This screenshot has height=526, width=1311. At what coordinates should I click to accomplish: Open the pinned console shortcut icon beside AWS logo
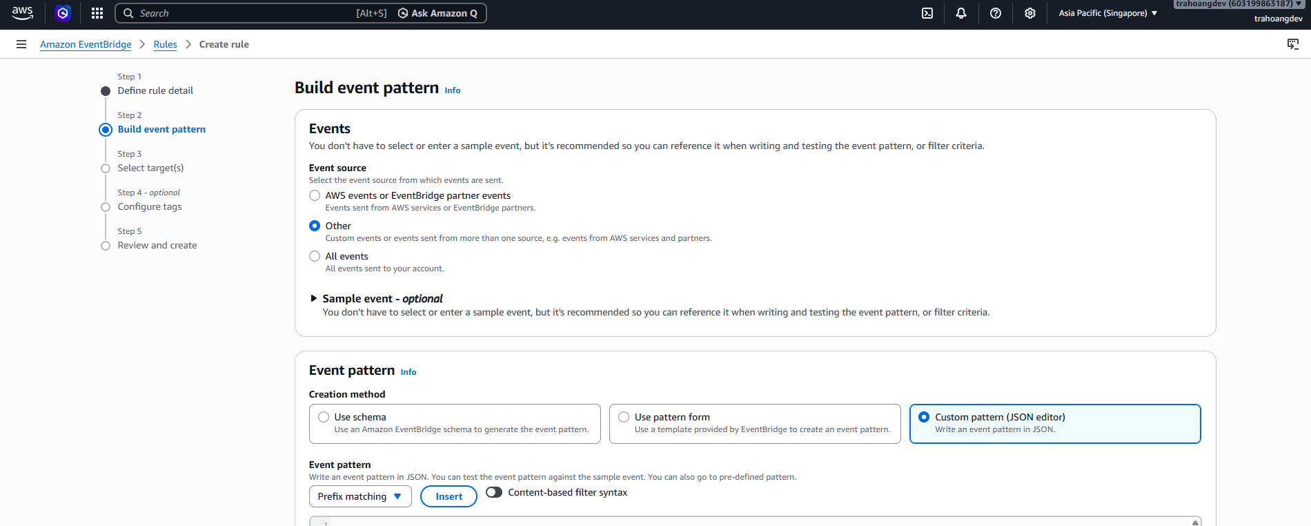tap(63, 13)
